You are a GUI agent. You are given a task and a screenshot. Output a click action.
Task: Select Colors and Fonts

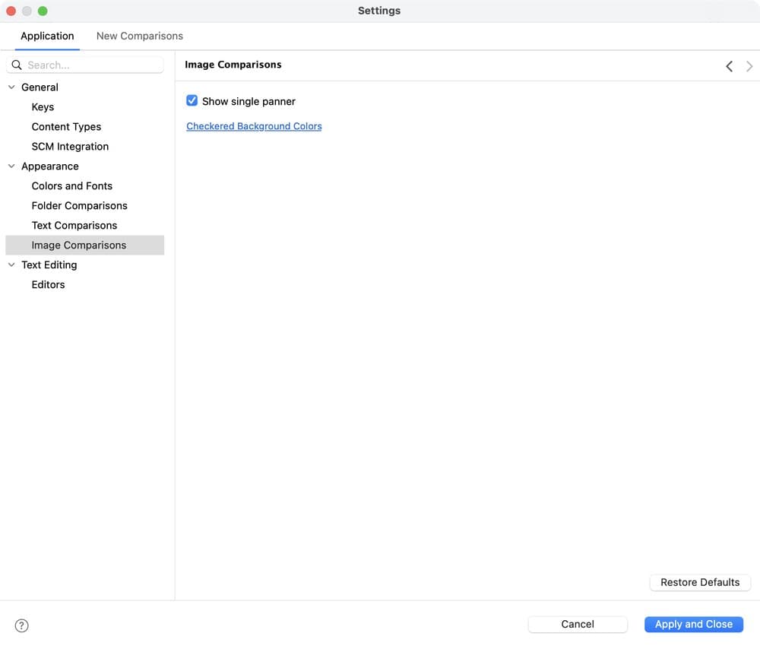coord(71,186)
